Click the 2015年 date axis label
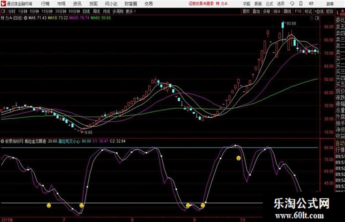Image resolution: width=345 pixels, height=222 pixels. (7, 220)
